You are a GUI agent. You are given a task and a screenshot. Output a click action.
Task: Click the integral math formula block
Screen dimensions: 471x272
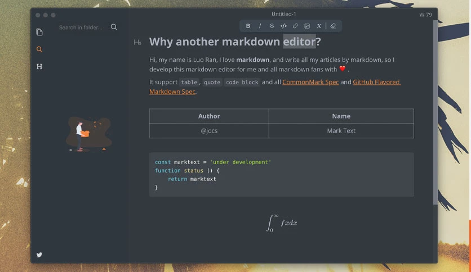coord(282,223)
